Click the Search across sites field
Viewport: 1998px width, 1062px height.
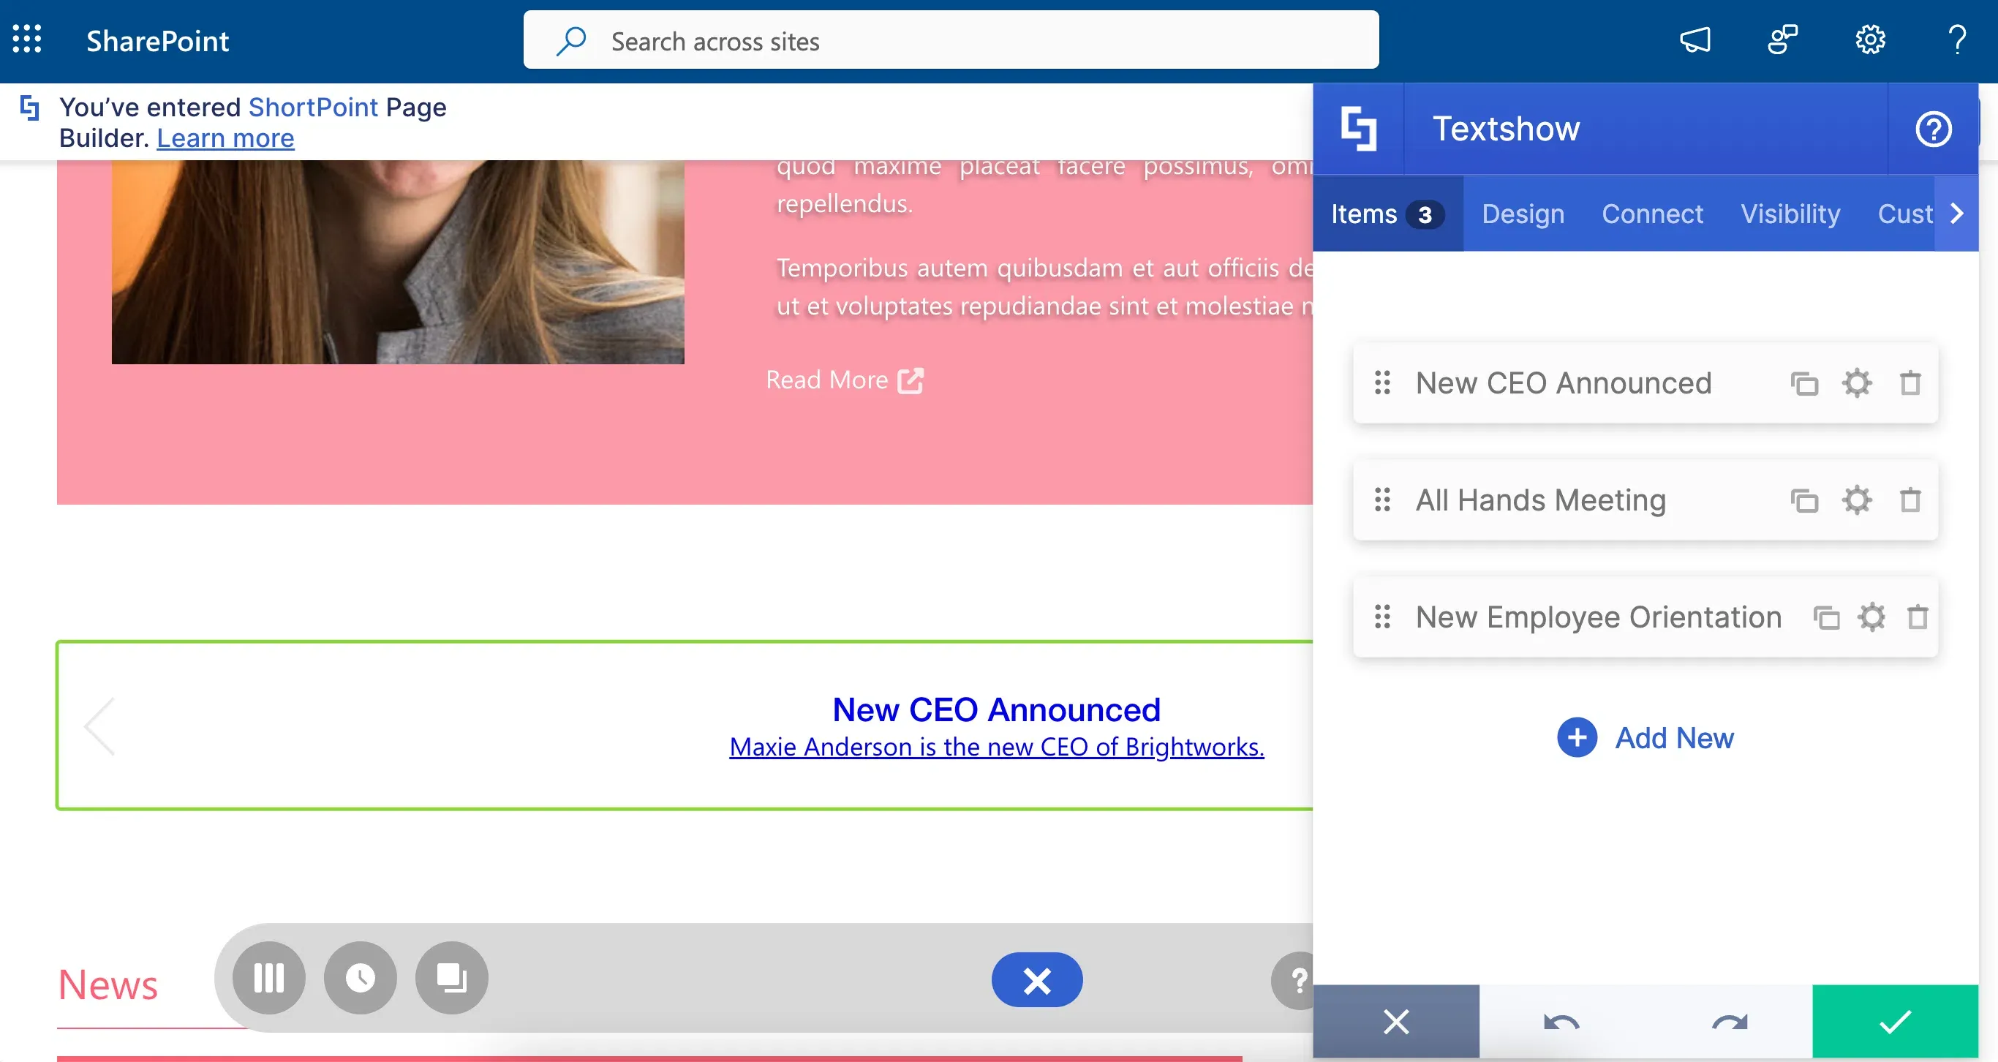pos(951,39)
